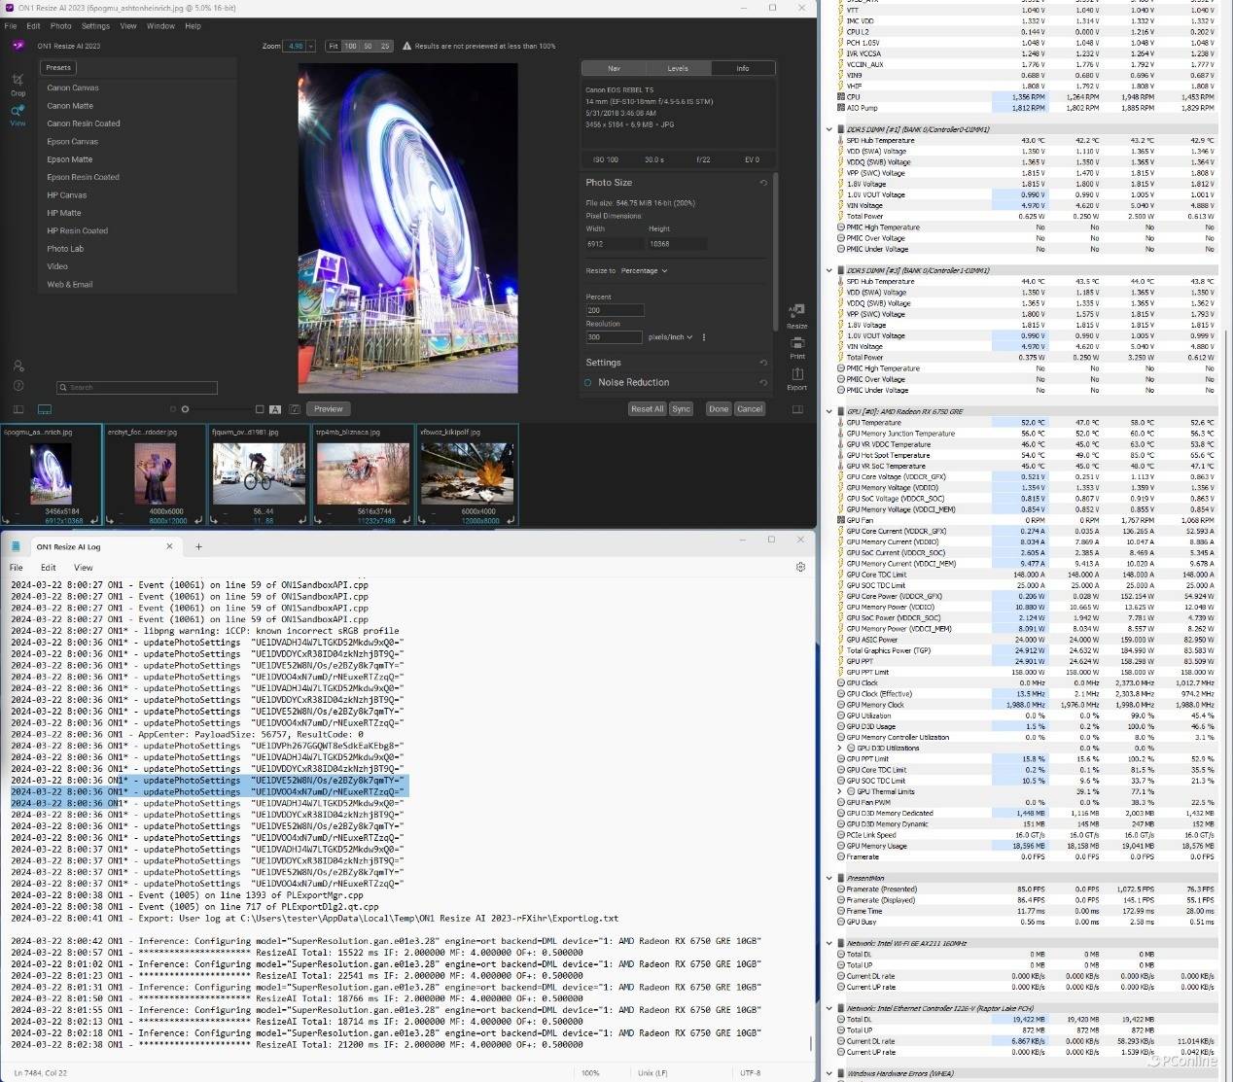Open the Photo menu
The width and height of the screenshot is (1233, 1082).
[60, 26]
